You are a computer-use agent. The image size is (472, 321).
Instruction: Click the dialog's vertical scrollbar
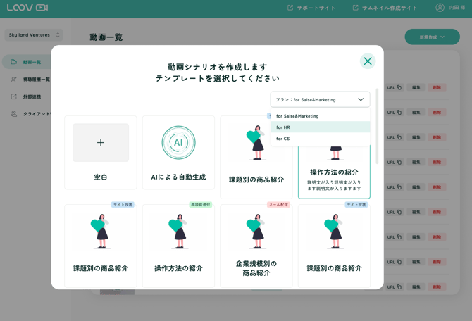pos(377,126)
